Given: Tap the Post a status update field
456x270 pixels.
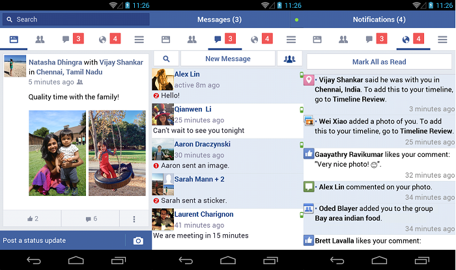Looking at the screenshot, I should coord(62,241).
